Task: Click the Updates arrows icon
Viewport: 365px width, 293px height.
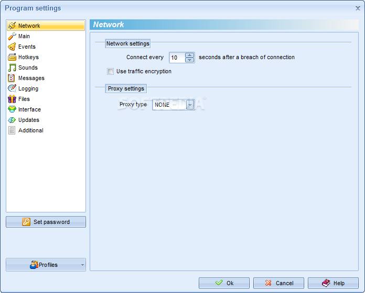Action: pos(12,120)
